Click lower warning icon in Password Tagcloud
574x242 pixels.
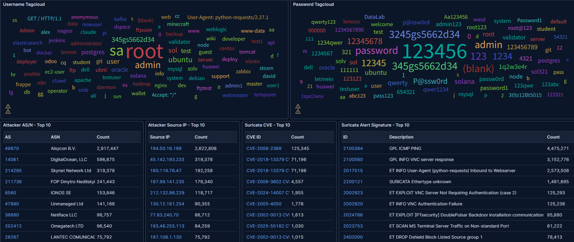pyautogui.click(x=298, y=111)
